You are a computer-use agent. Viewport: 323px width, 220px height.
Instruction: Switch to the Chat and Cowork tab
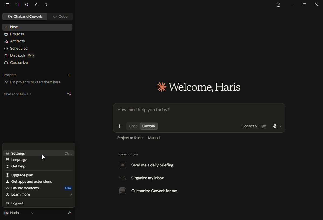point(25,17)
